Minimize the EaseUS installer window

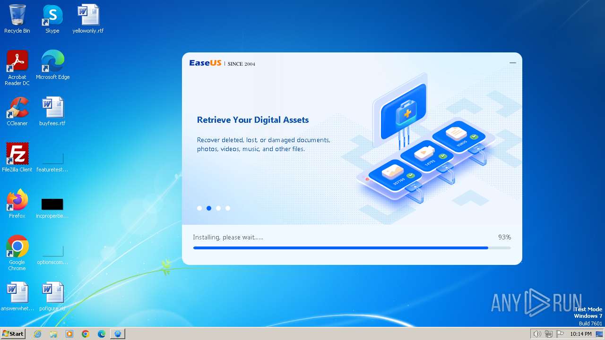pos(513,63)
